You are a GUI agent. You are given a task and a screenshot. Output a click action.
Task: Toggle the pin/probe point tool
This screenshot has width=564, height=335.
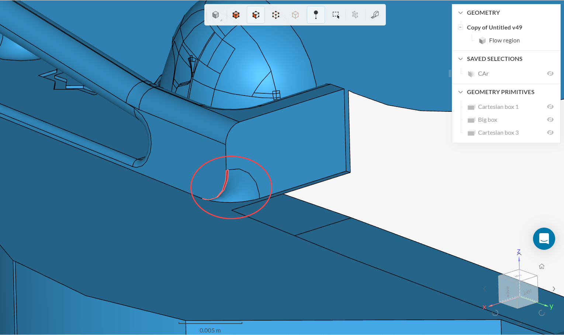point(316,15)
